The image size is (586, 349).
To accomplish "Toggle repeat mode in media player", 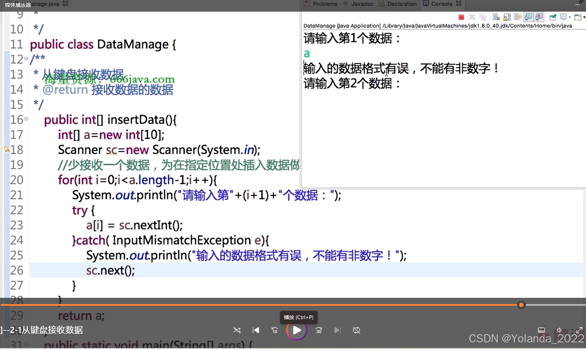I will pyautogui.click(x=357, y=330).
